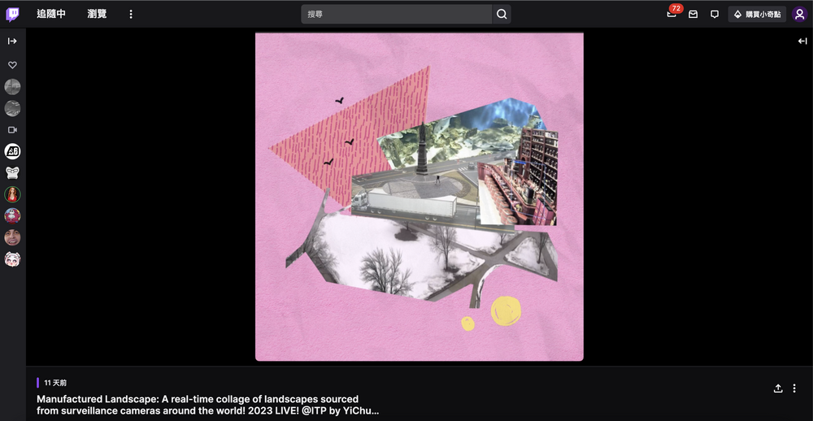The image size is (813, 421).
Task: Expand the chat panel on the right
Action: click(x=802, y=41)
